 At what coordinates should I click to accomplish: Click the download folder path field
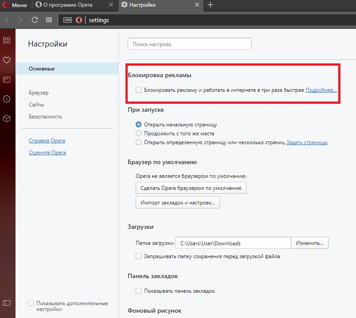point(233,243)
